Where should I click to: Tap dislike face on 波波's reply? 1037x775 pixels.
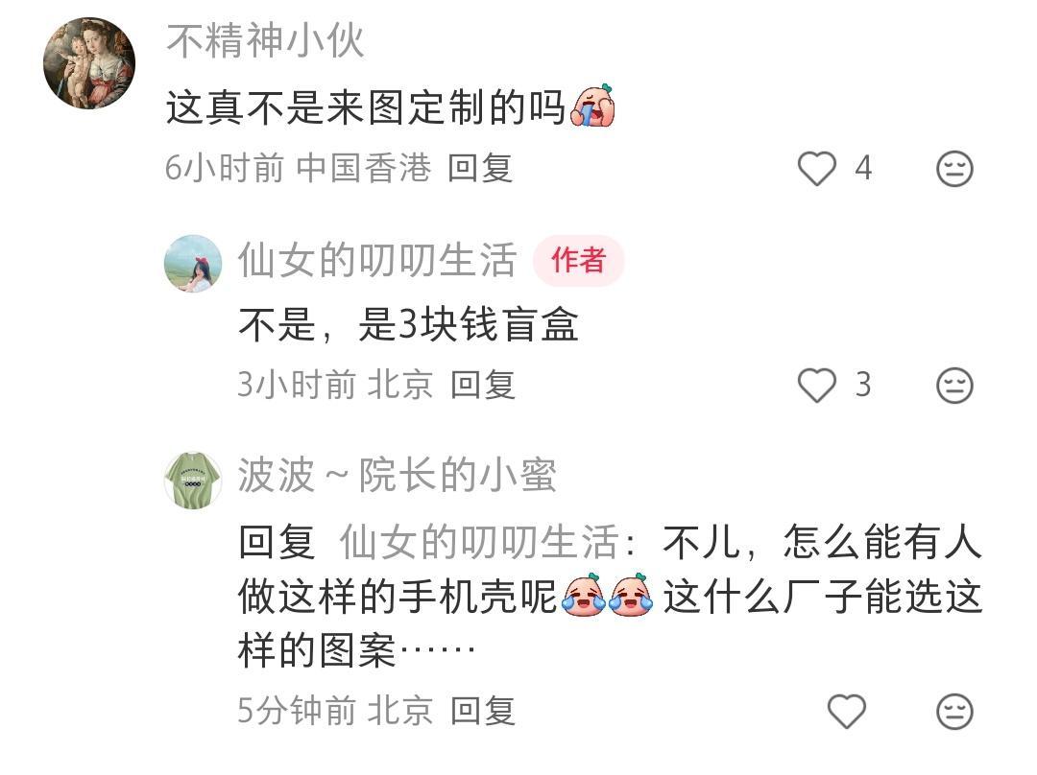(954, 712)
